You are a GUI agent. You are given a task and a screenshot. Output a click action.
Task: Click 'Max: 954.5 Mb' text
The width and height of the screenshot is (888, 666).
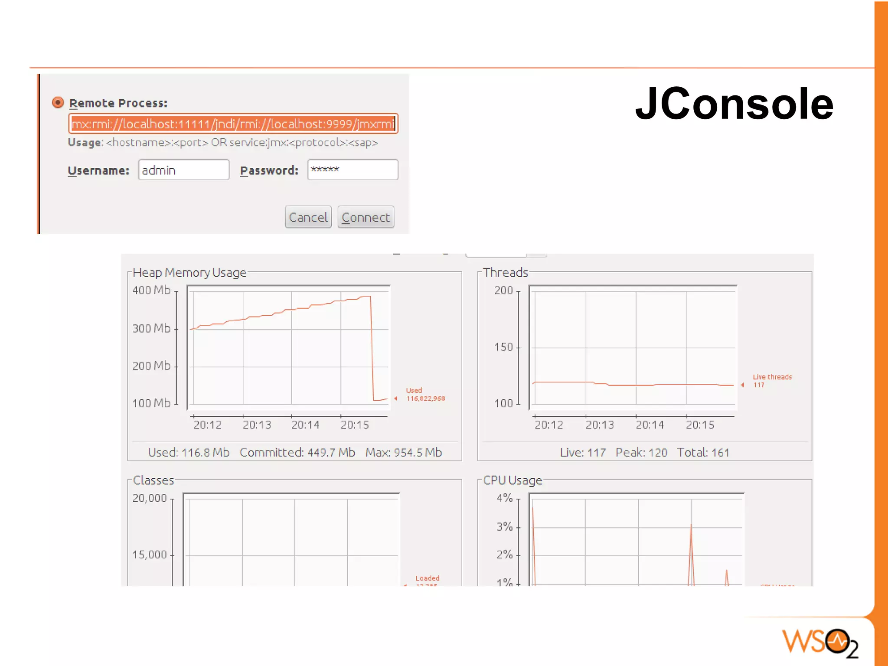point(404,452)
